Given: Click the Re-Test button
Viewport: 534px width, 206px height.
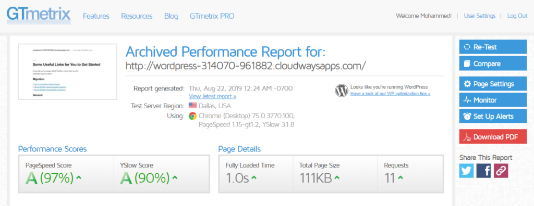Looking at the screenshot, I should 493,47.
